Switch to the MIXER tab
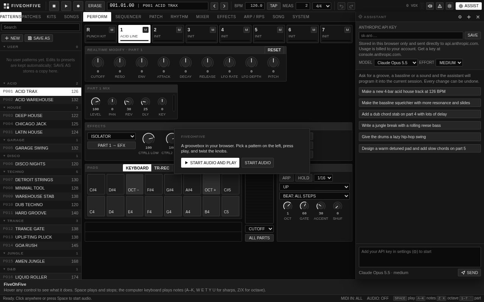The image size is (484, 302). [203, 17]
